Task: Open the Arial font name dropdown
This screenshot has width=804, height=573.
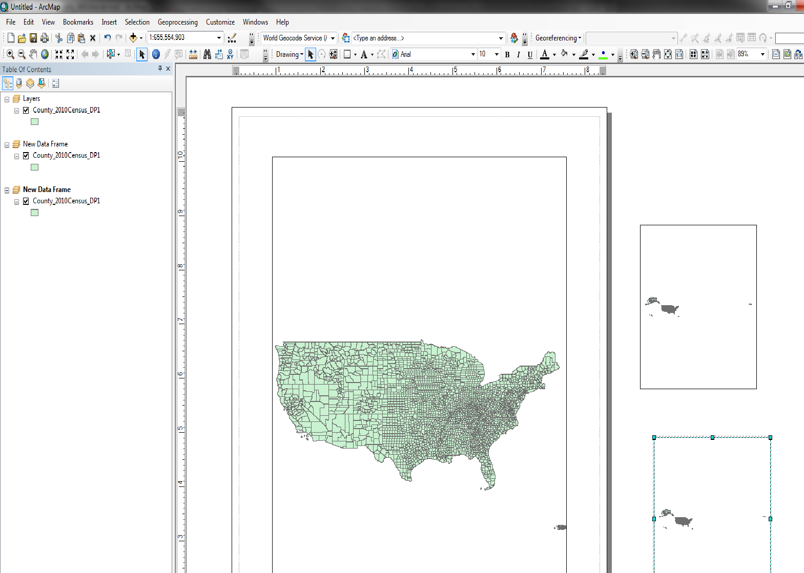Action: 473,54
